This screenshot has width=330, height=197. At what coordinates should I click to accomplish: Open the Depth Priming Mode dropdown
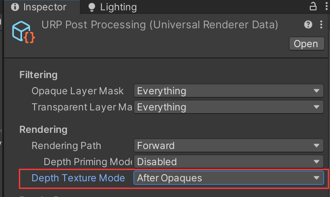click(x=229, y=162)
